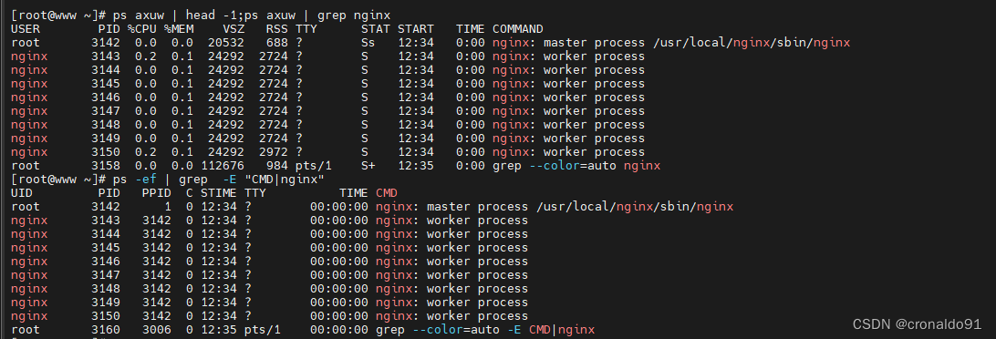Click the TTY header beside STAT
The height and width of the screenshot is (339, 996).
point(306,29)
